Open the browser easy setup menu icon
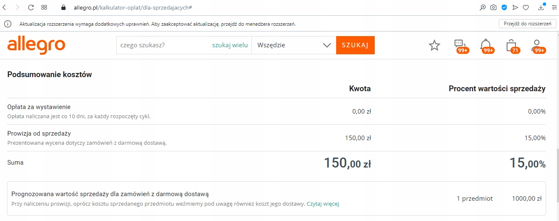 click(x=554, y=7)
